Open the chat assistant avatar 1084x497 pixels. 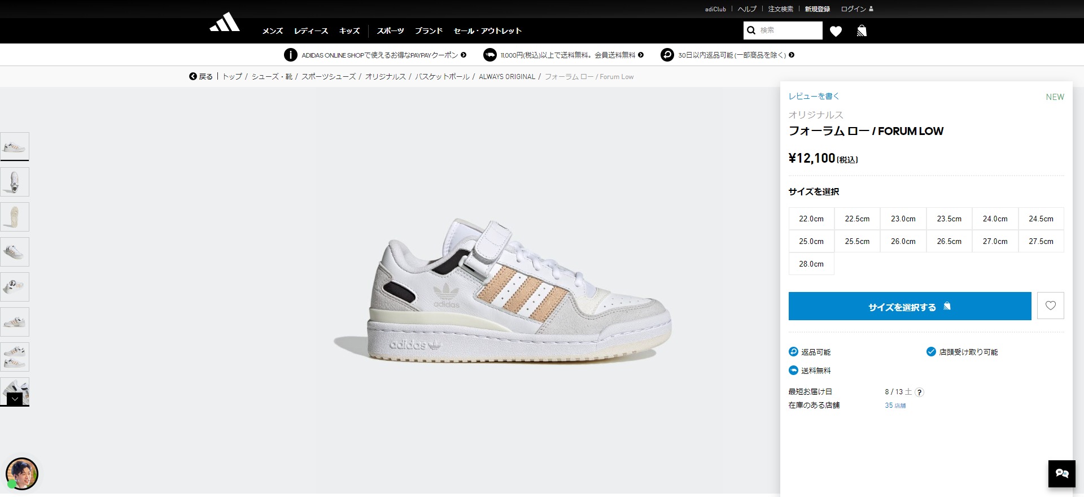click(21, 473)
